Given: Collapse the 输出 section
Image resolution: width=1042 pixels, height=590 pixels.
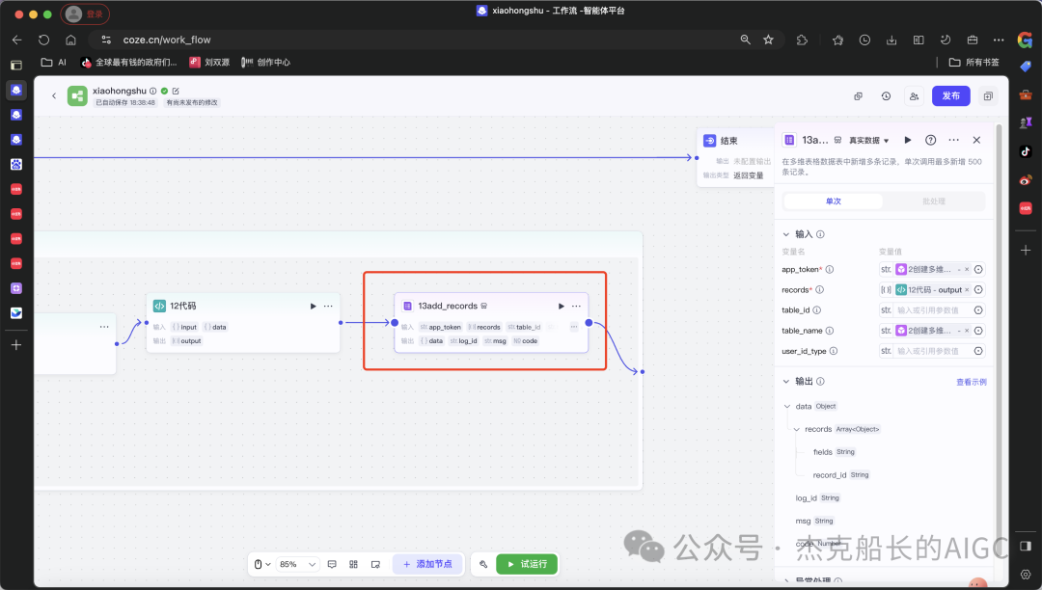Looking at the screenshot, I should point(786,382).
